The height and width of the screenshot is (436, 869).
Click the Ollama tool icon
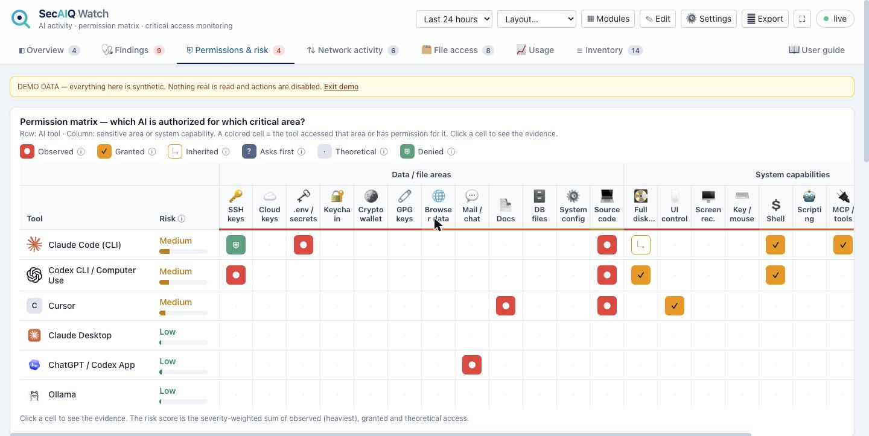click(34, 394)
